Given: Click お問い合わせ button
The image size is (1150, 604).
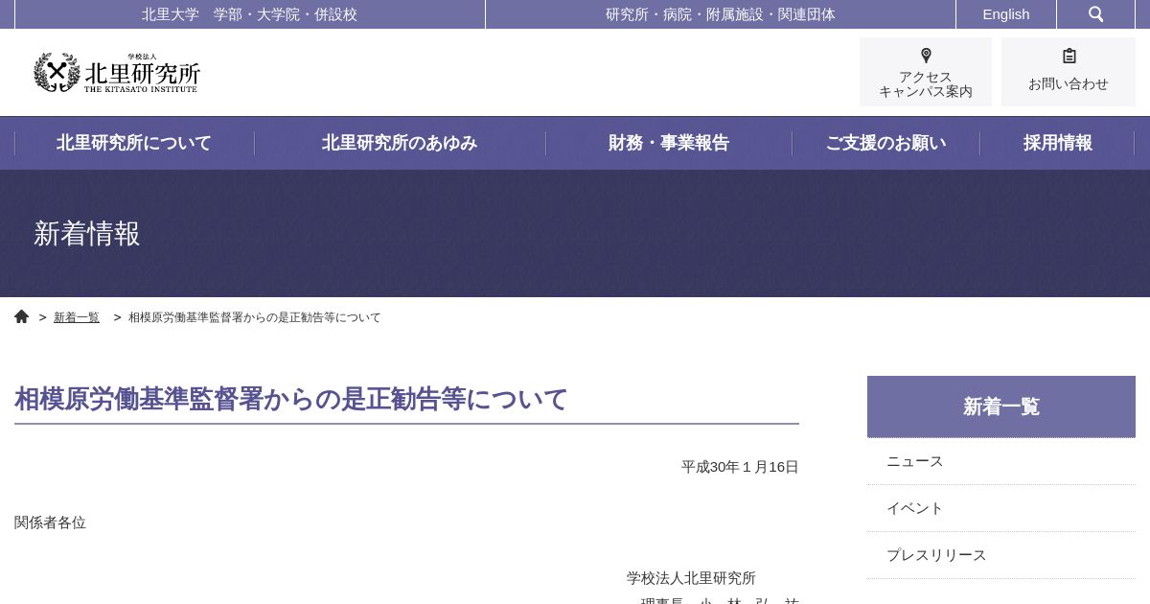Looking at the screenshot, I should 1069,72.
